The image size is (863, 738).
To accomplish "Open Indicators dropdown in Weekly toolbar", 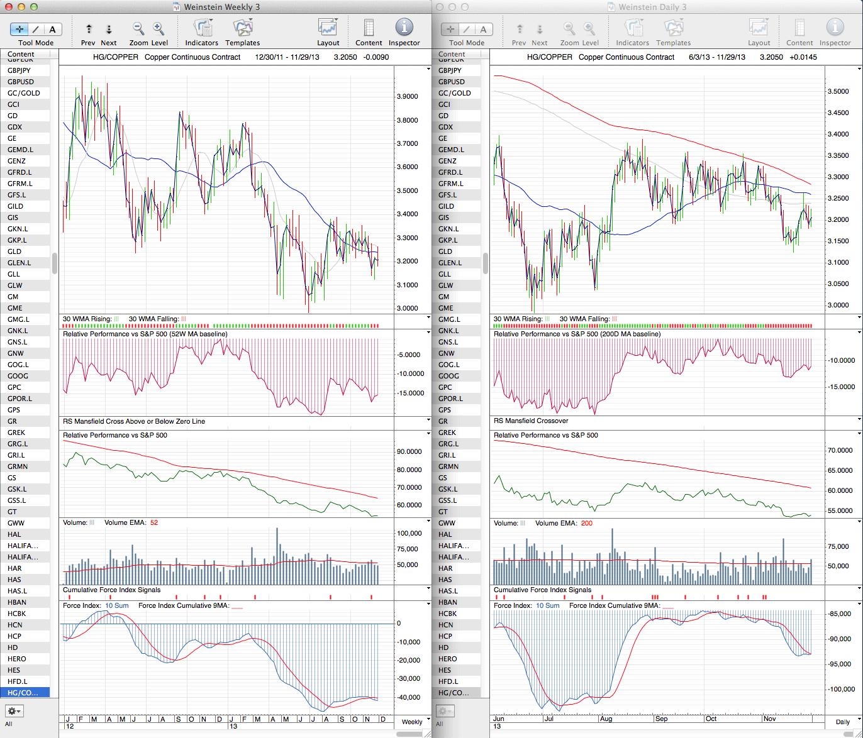I will [x=202, y=28].
